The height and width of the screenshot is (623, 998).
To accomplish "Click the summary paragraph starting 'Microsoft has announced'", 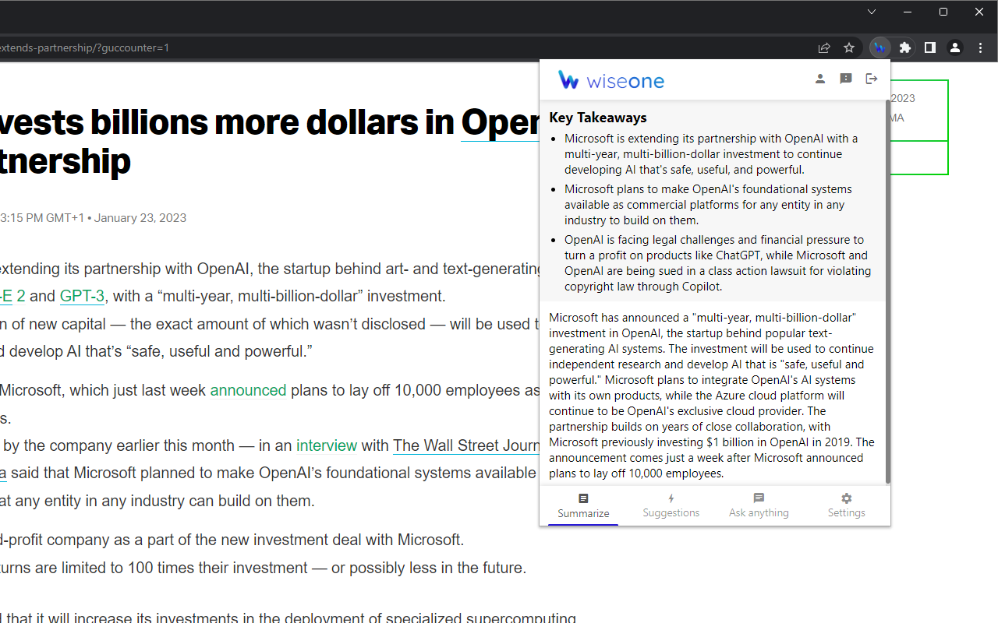I will point(712,396).
